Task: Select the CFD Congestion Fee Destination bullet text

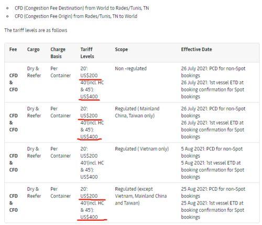Action: click(x=82, y=8)
